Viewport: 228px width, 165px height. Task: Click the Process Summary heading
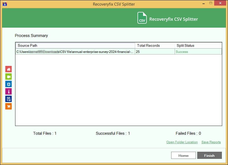pyautogui.click(x=31, y=36)
